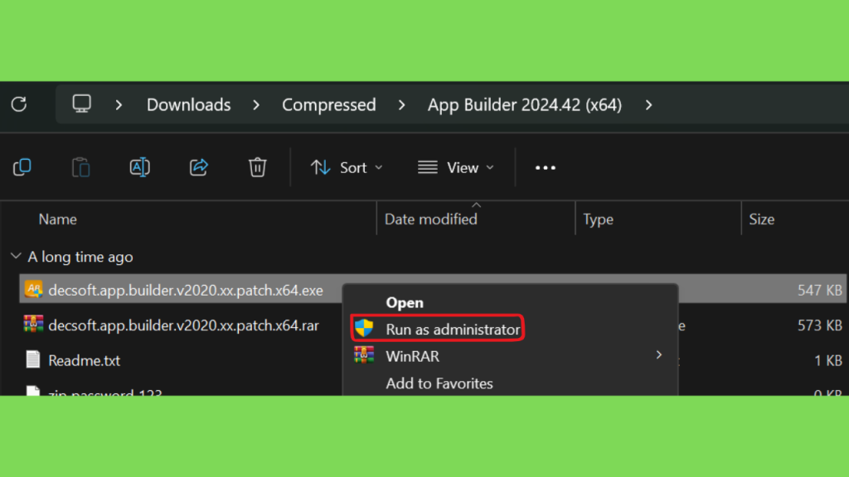Click the Refresh icon in address bar

click(19, 104)
